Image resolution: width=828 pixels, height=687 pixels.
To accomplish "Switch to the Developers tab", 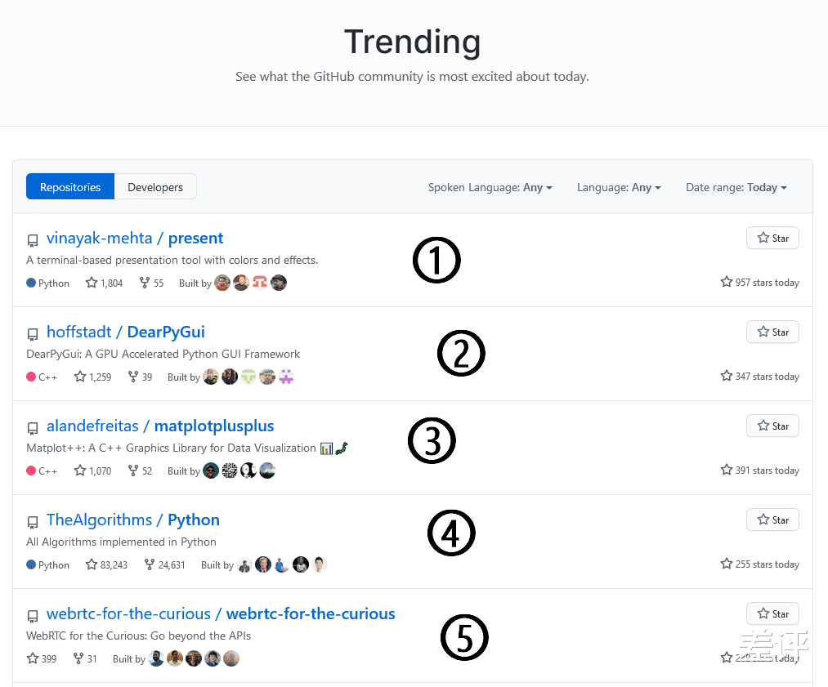I will click(154, 186).
